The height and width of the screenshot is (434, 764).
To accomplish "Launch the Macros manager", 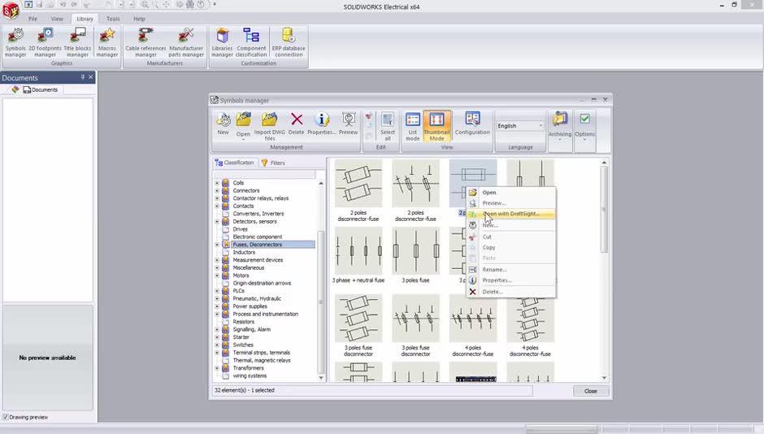I will coord(107,37).
